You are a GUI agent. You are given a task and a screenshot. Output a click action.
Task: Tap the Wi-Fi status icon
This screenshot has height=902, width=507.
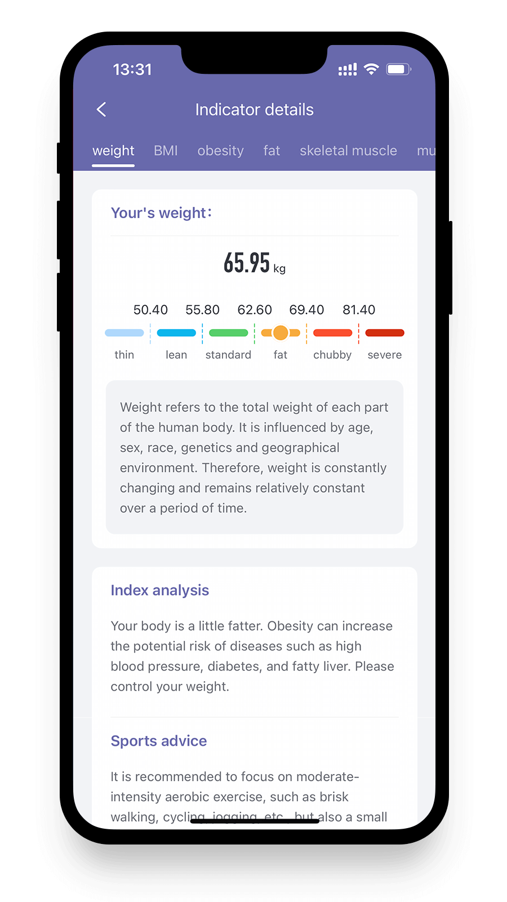(371, 69)
